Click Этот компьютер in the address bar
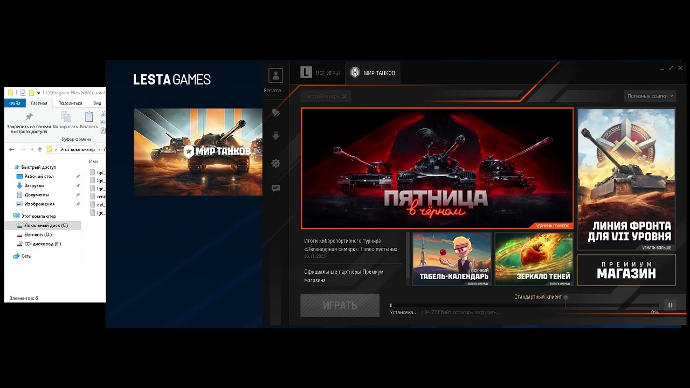 click(77, 149)
